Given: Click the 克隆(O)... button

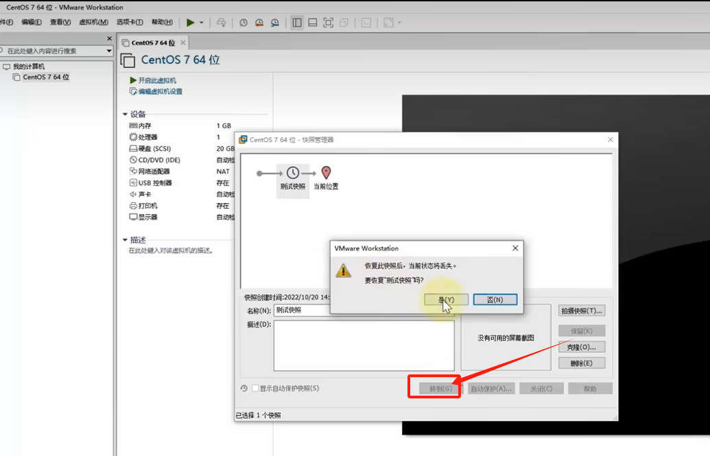Looking at the screenshot, I should pyautogui.click(x=582, y=347).
